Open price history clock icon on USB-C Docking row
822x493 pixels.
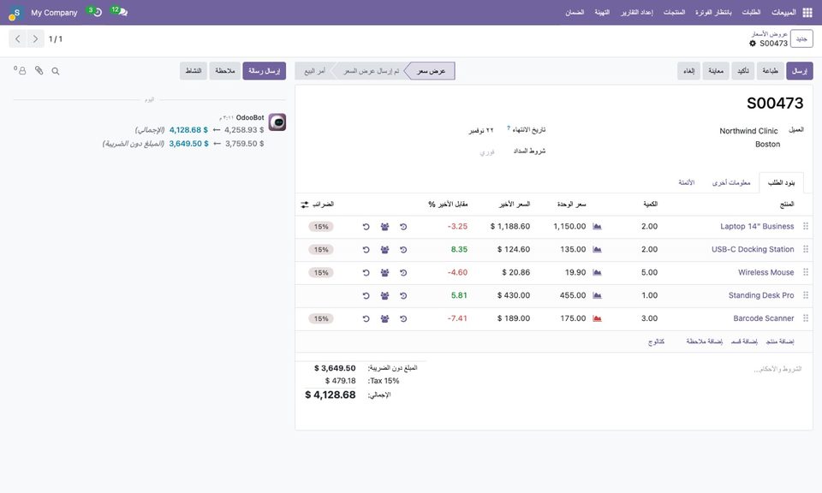click(403, 250)
